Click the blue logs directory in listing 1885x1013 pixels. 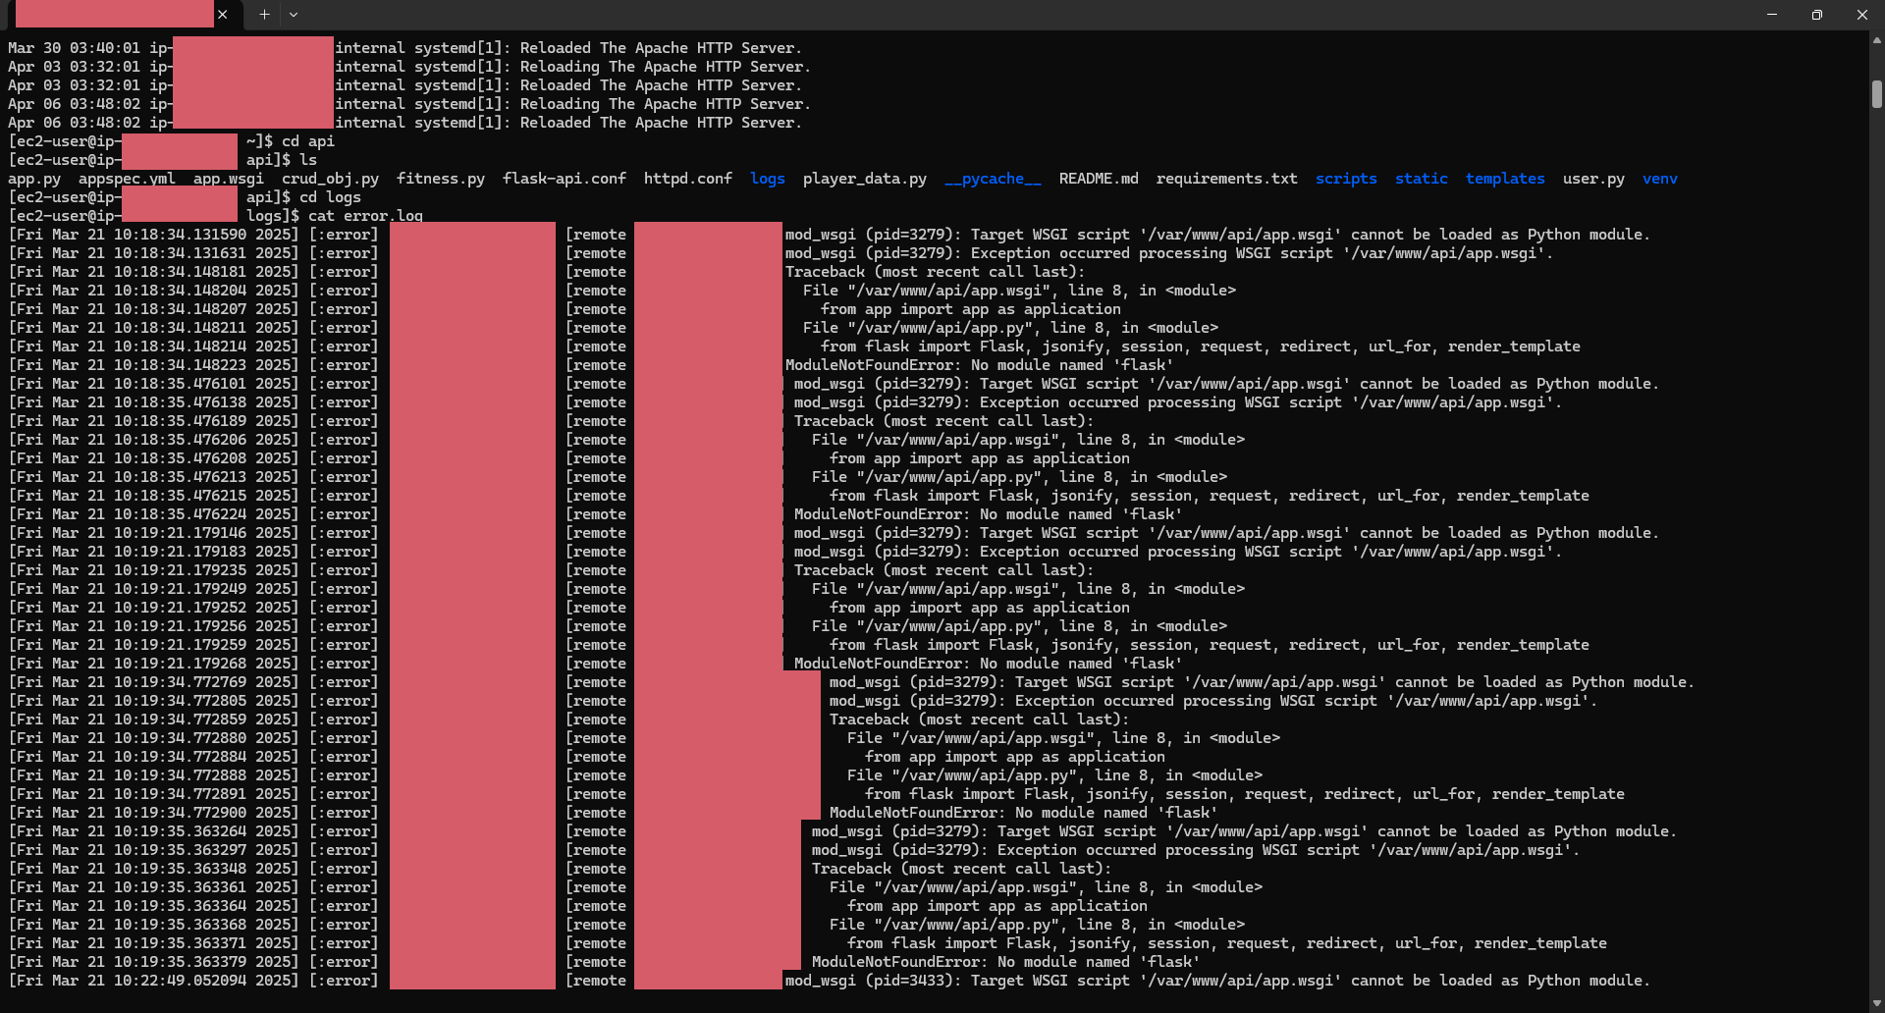(x=767, y=179)
